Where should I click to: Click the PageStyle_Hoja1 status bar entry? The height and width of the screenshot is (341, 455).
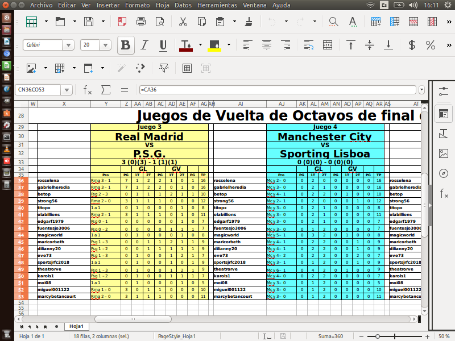[176, 336]
